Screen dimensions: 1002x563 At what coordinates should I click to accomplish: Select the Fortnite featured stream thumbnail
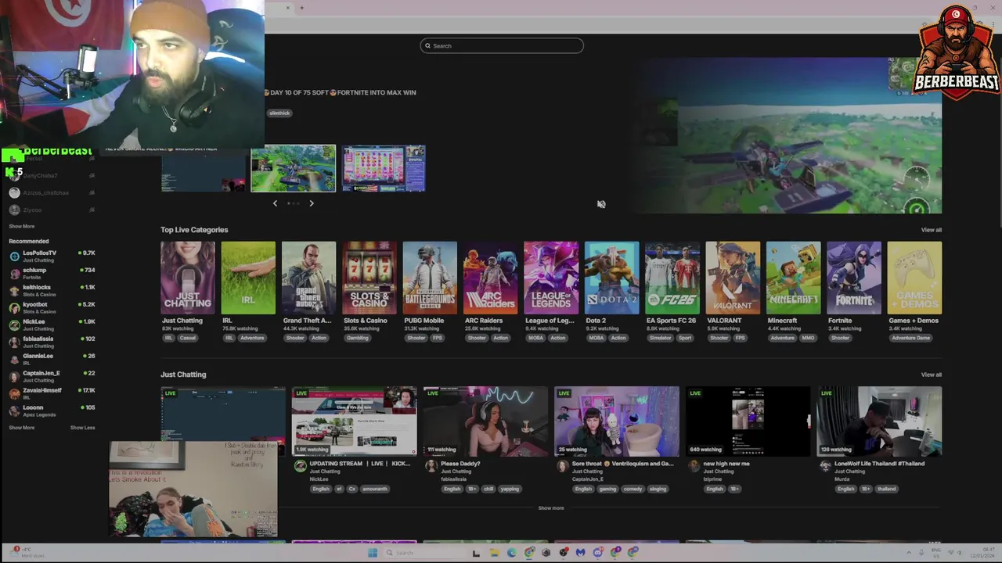coord(294,168)
